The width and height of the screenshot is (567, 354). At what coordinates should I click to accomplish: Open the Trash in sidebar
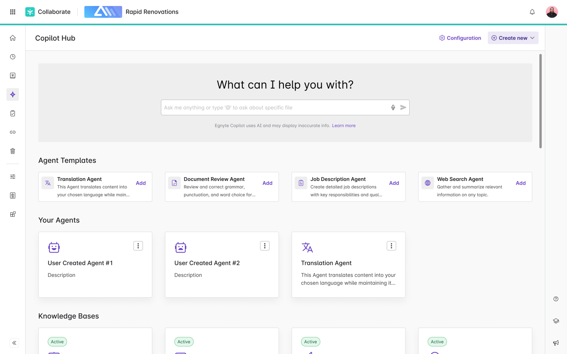[13, 151]
